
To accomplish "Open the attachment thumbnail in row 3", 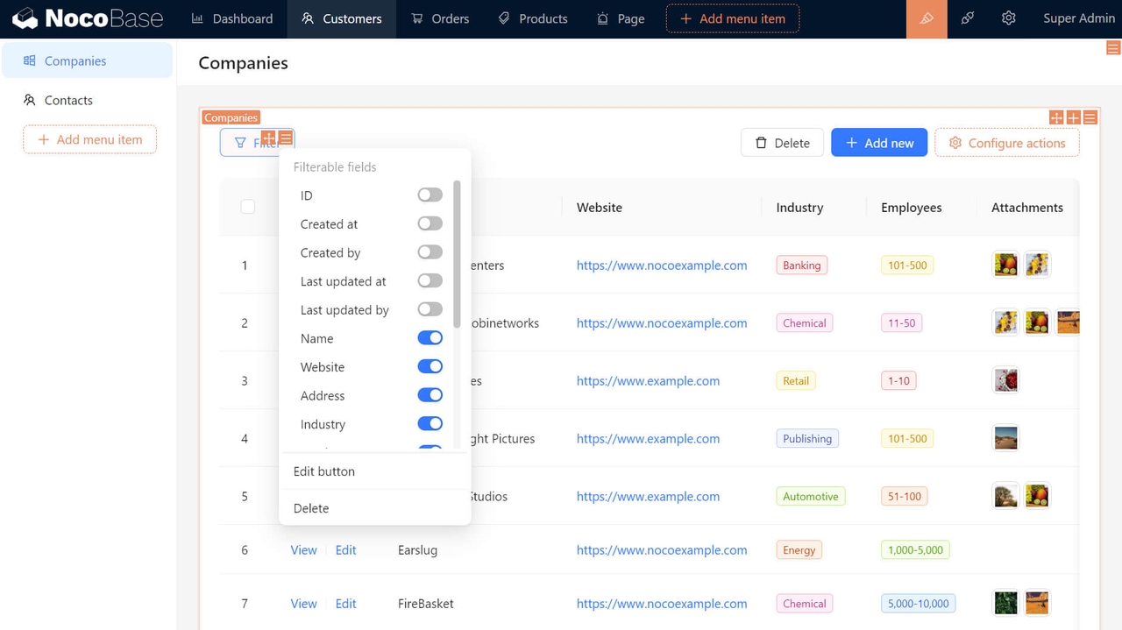I will pos(1005,380).
